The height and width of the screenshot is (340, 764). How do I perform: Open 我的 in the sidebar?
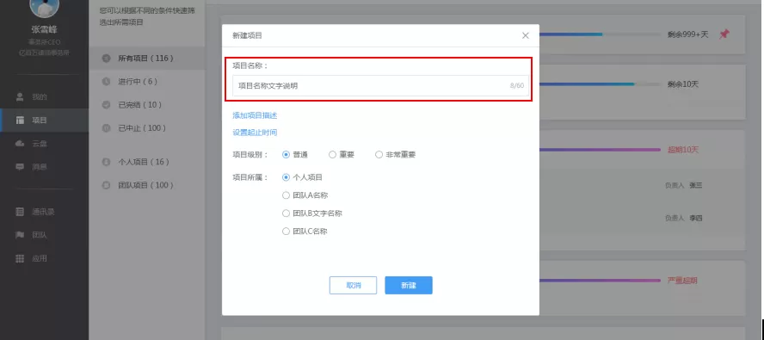(45, 97)
